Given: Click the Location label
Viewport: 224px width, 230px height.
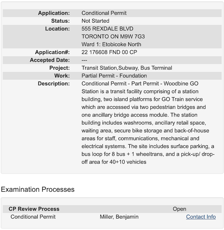Looking at the screenshot, I should 57,29.
